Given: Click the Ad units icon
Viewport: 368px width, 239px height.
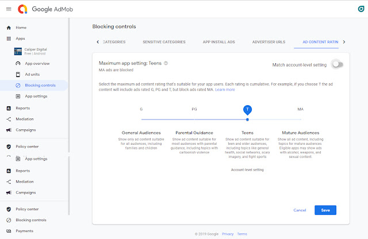Looking at the screenshot, I should [18, 74].
